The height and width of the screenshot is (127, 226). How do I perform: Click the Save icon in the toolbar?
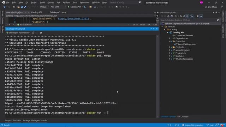point(22,7)
